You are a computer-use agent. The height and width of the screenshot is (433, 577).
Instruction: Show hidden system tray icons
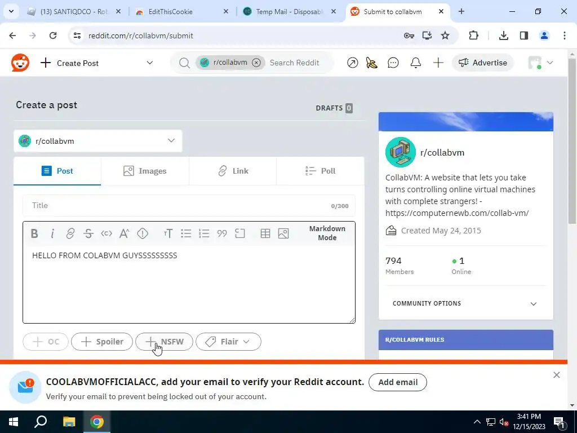click(x=477, y=422)
